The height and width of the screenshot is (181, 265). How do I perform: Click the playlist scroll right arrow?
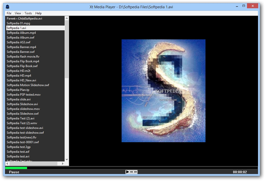(63, 164)
